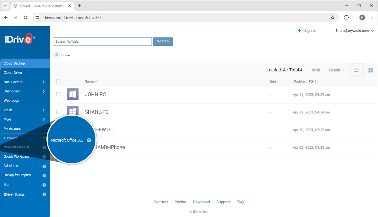Open the Details dropdown
The image size is (378, 217).
[336, 70]
